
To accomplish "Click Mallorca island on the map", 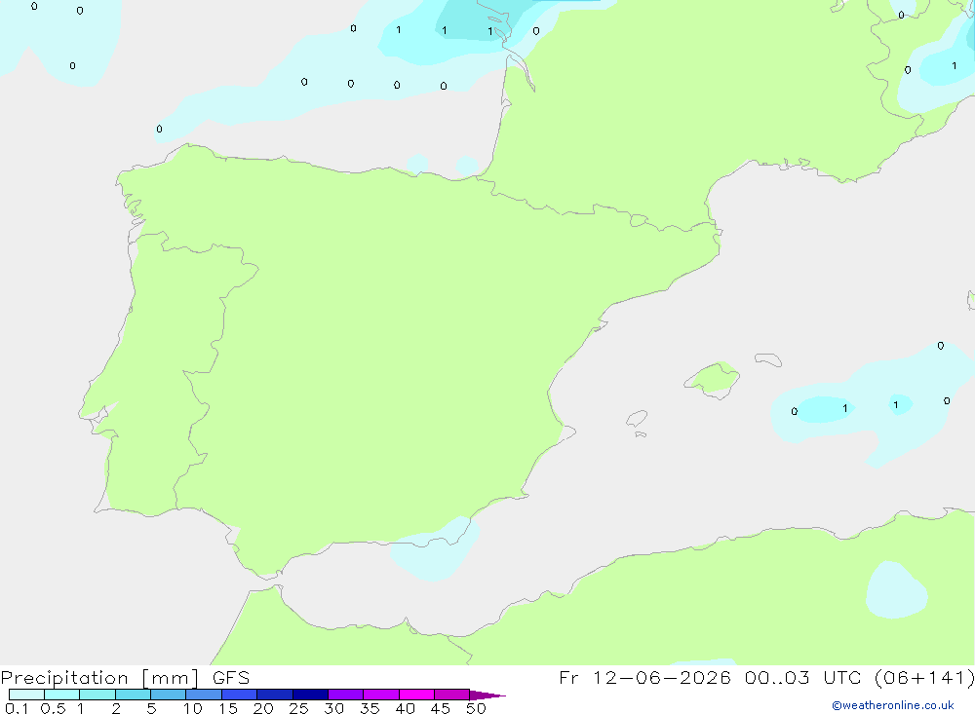I will pyautogui.click(x=713, y=379).
